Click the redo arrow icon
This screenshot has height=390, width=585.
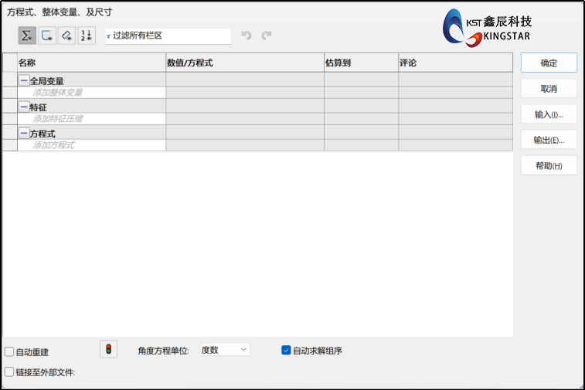tap(267, 36)
